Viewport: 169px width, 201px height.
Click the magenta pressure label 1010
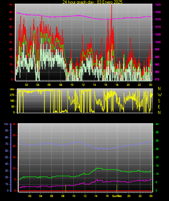[x=158, y=27]
